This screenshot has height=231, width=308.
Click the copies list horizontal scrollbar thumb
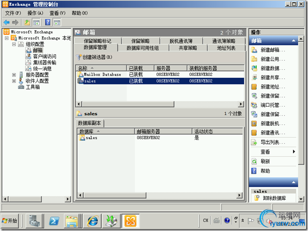(x=115, y=195)
